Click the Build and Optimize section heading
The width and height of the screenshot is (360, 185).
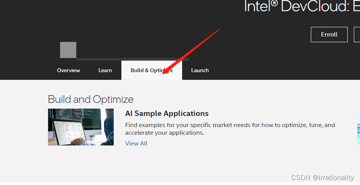pyautogui.click(x=91, y=99)
